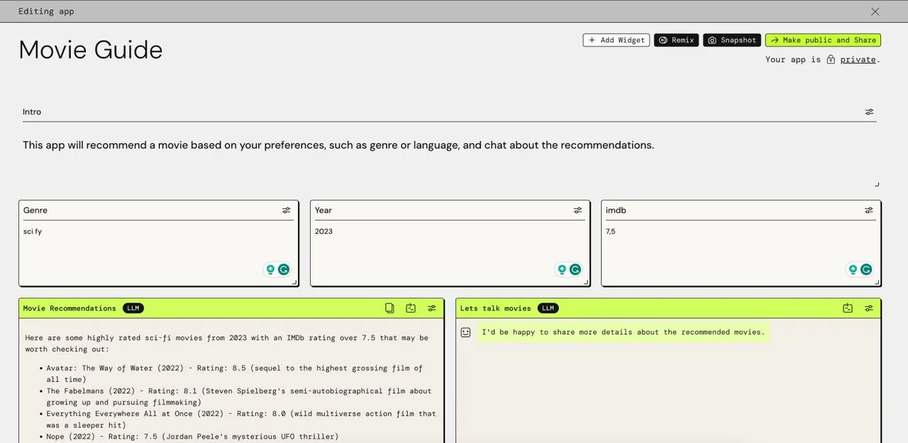The width and height of the screenshot is (908, 443).
Task: Open the private visibility link
Action: pos(858,60)
